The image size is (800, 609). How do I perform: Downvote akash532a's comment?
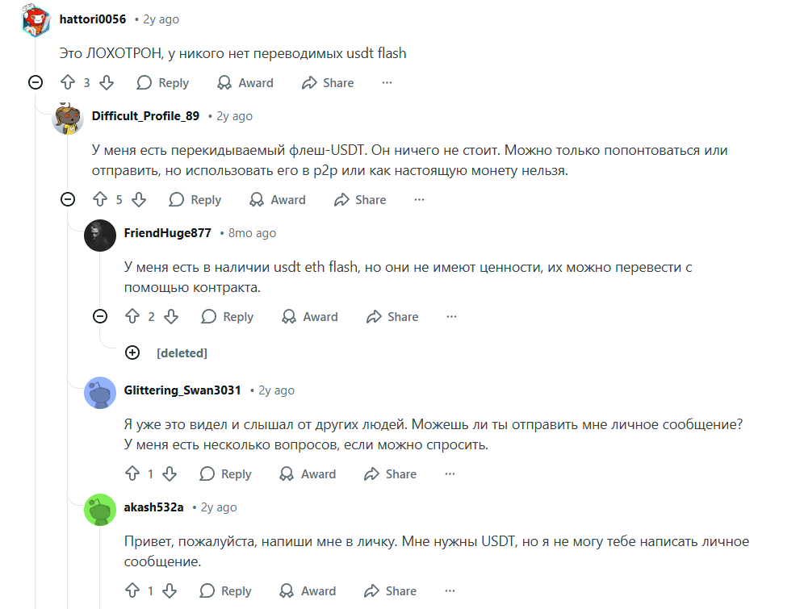click(169, 590)
